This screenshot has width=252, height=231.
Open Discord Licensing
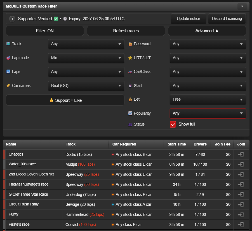[227, 19]
